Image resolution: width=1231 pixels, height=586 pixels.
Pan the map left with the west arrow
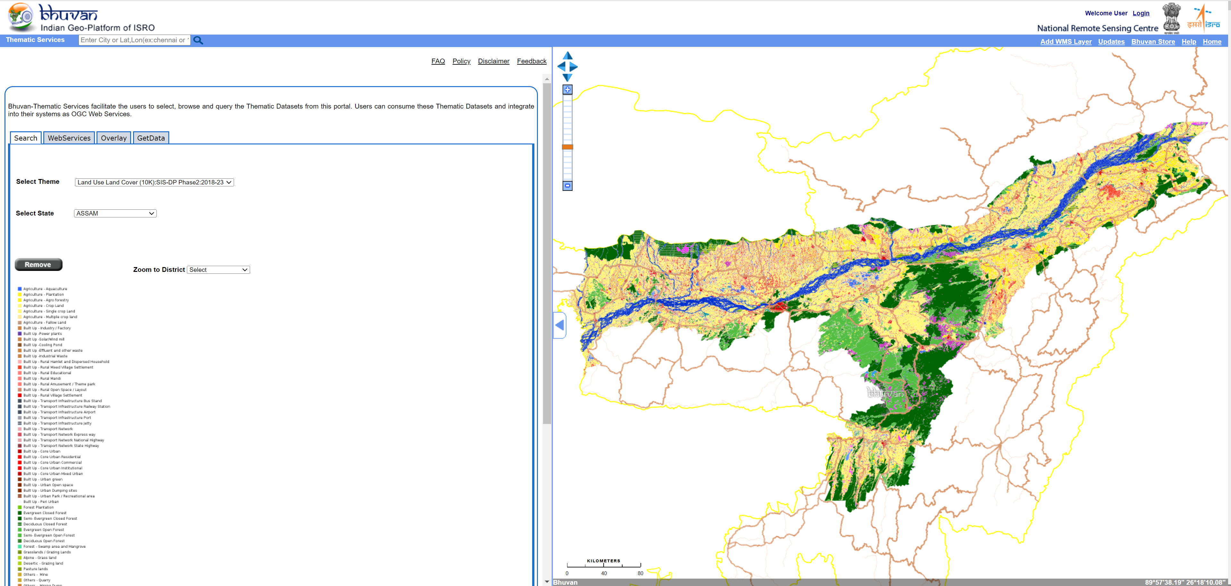point(562,67)
